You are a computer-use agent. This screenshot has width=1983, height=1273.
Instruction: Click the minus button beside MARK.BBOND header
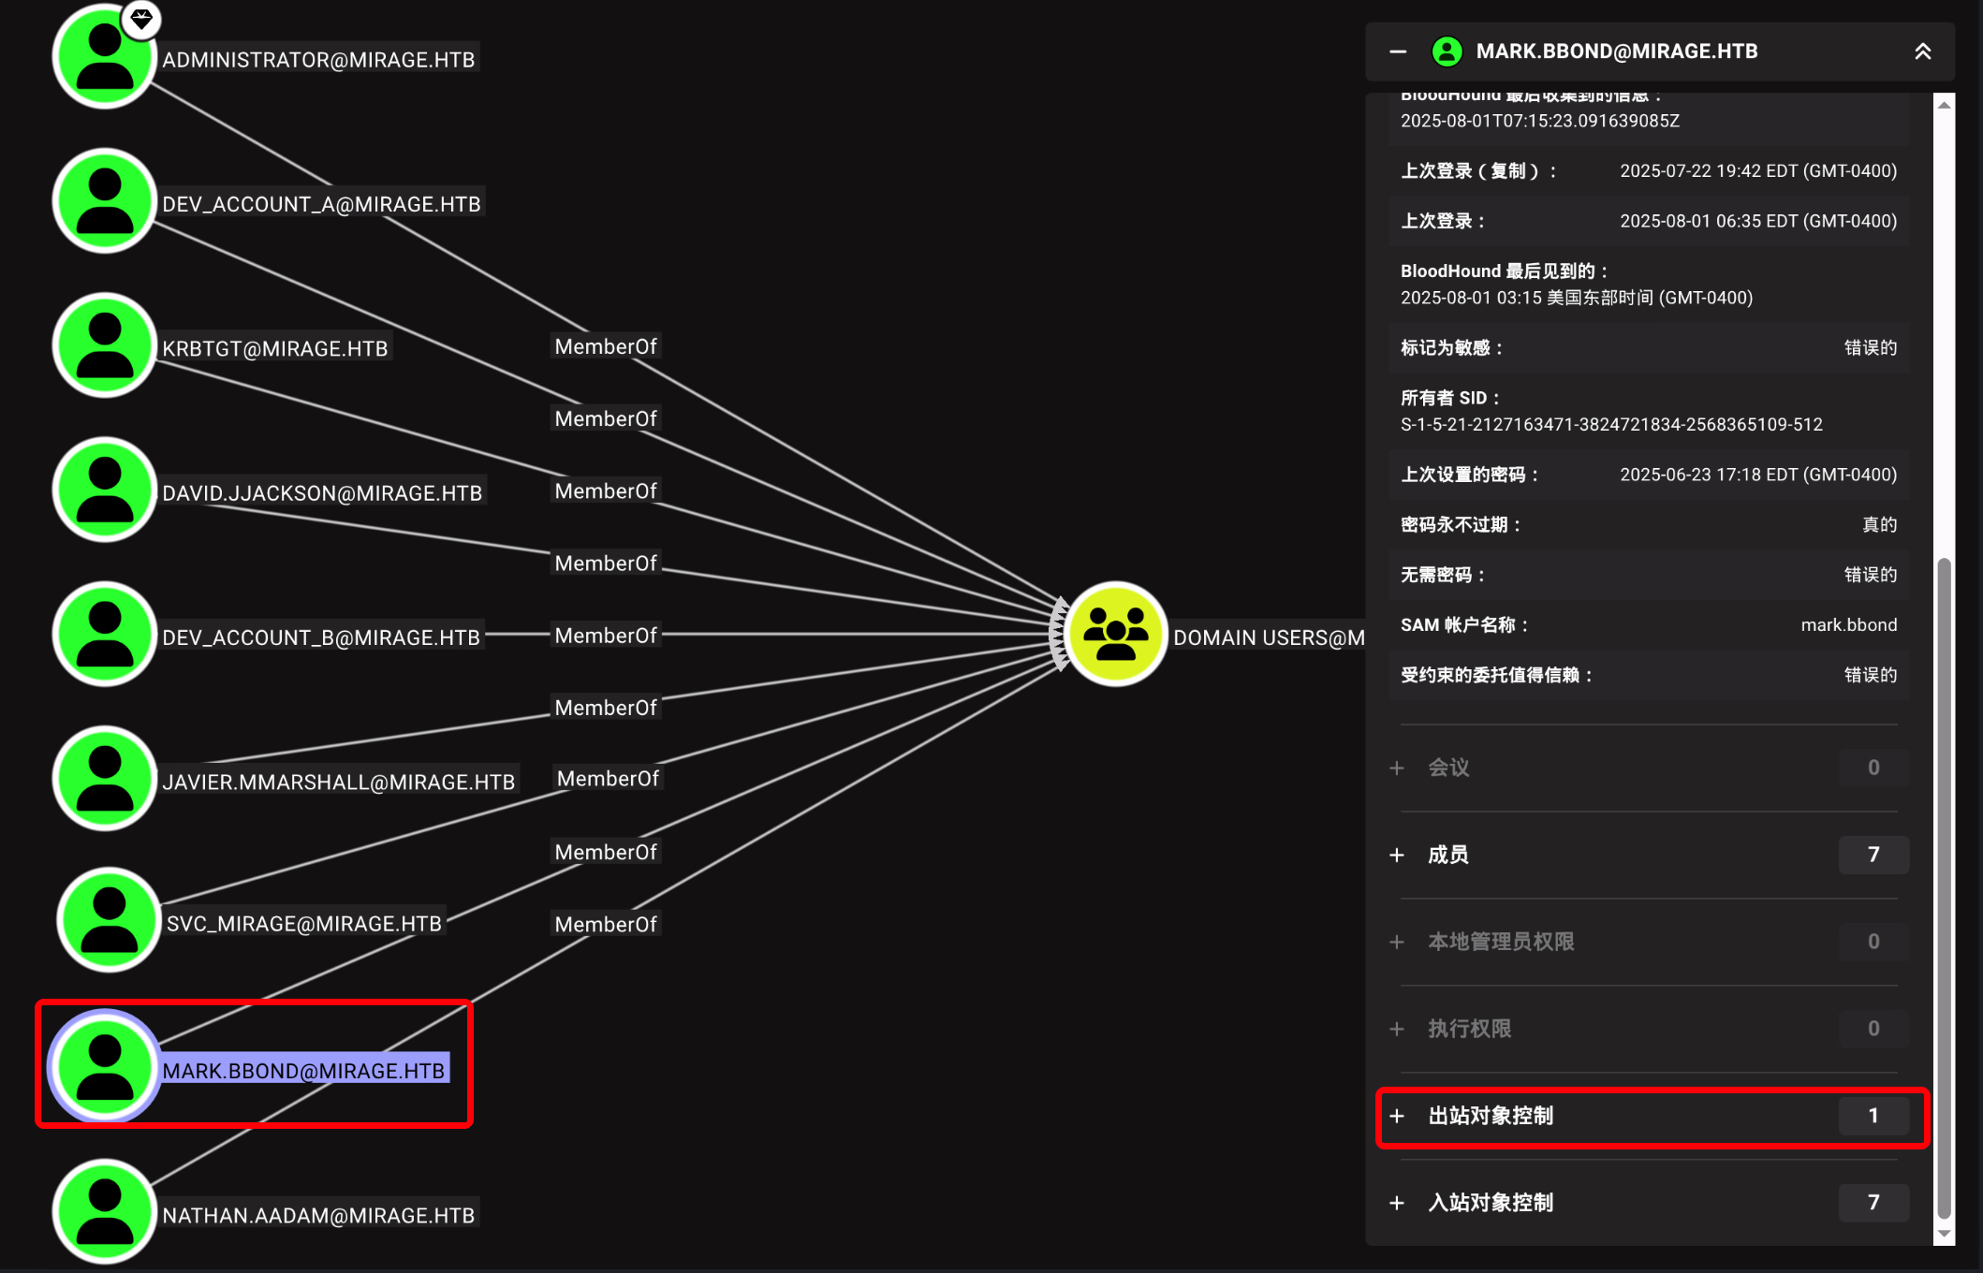(1398, 51)
